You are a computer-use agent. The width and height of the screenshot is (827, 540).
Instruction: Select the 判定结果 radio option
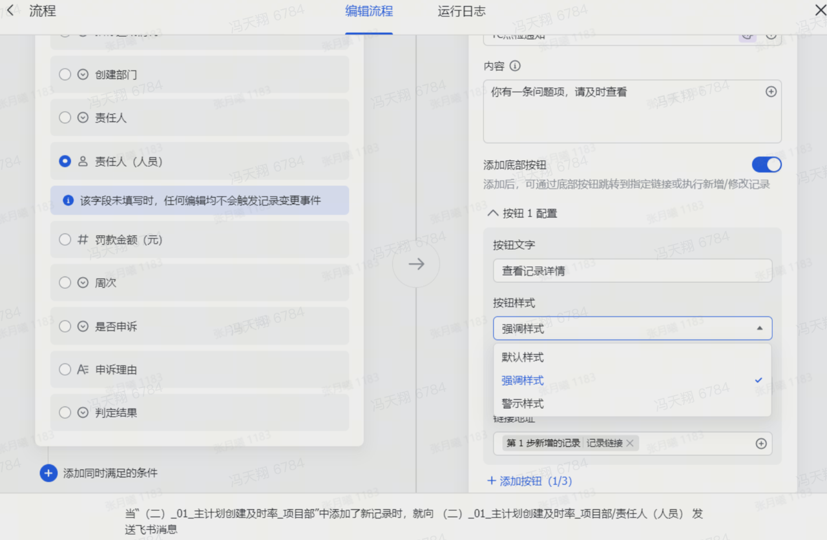[x=65, y=412]
